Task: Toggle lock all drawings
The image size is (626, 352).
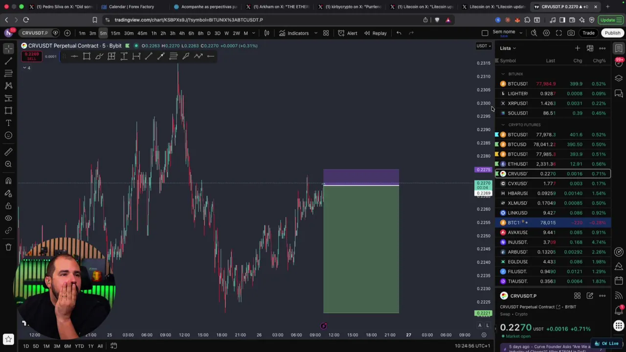Action: (8, 206)
